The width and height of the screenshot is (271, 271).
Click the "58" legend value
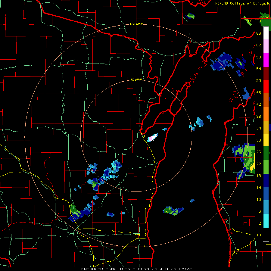[259, 57]
